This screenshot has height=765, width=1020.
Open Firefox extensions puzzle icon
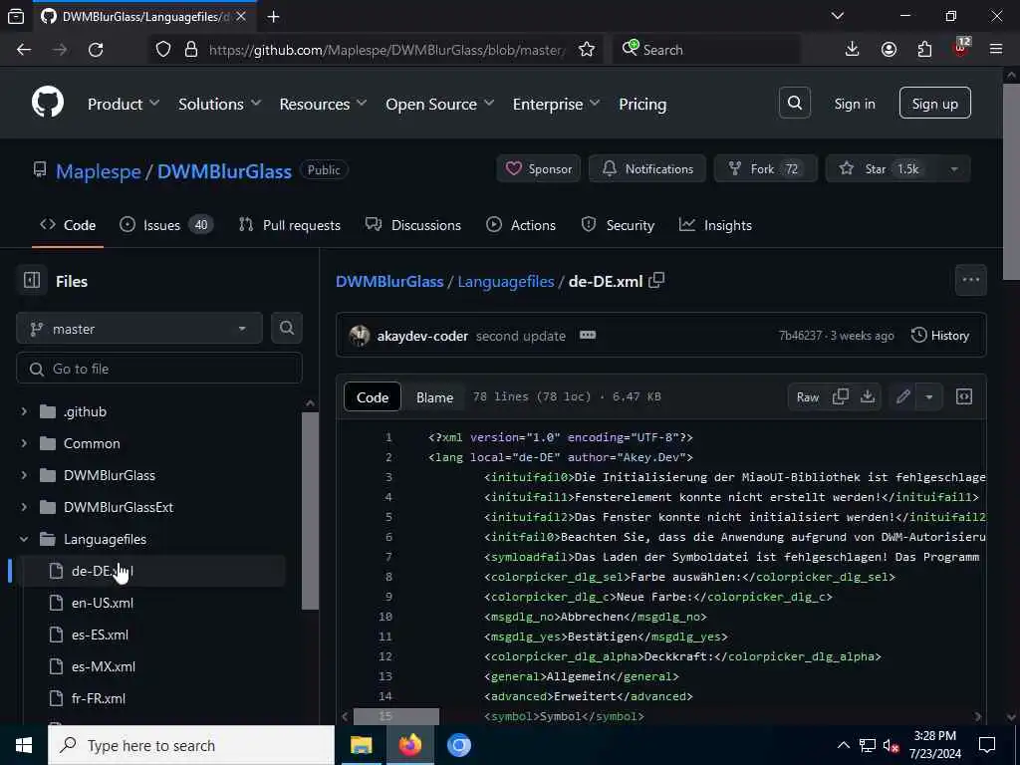[x=924, y=50]
